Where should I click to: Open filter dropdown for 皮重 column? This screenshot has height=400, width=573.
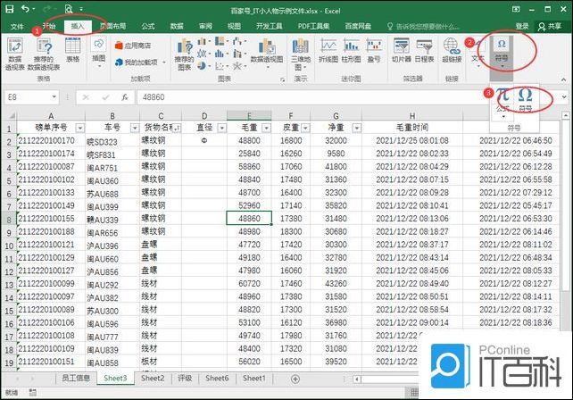point(305,128)
